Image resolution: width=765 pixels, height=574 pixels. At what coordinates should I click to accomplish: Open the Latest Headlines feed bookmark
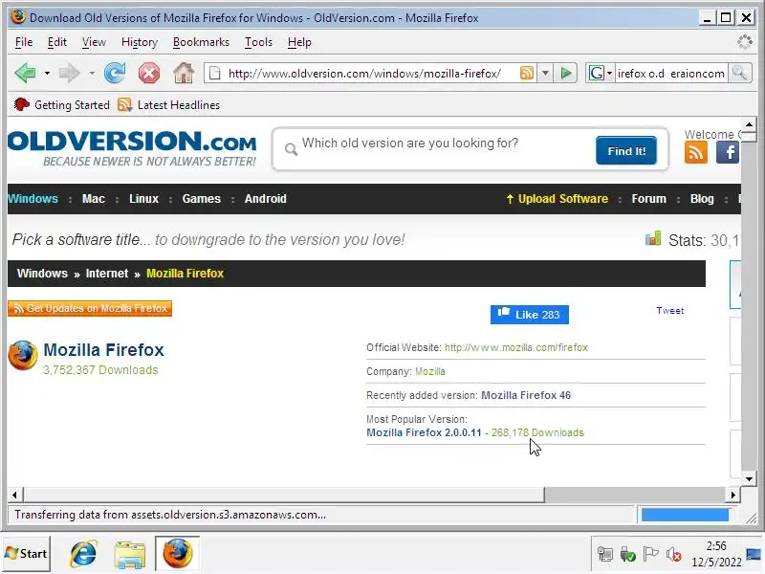pyautogui.click(x=169, y=105)
